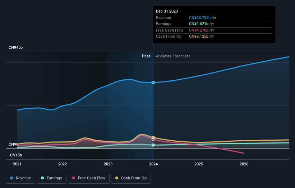Toggle the Revenue legend button
Image resolution: width=295 pixels, height=188 pixels.
[x=20, y=178]
